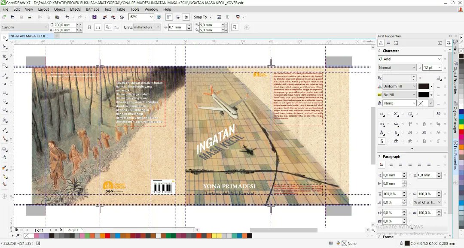
Task: Select the Pick tool in the toolbox
Action: coord(4,38)
